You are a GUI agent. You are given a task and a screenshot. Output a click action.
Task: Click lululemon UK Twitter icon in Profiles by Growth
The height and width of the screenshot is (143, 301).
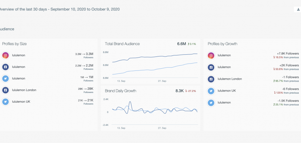coord(211,91)
